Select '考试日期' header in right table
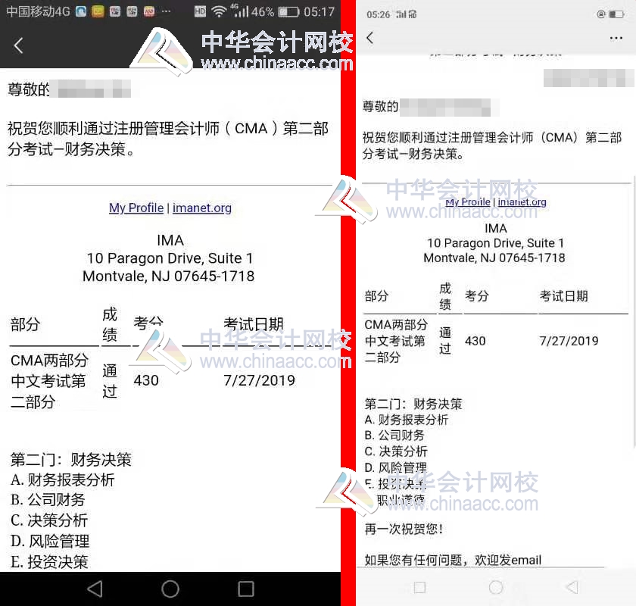 [x=563, y=296]
